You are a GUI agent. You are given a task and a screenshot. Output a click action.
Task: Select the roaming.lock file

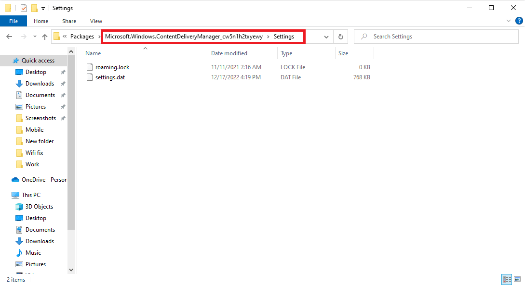[x=112, y=67]
